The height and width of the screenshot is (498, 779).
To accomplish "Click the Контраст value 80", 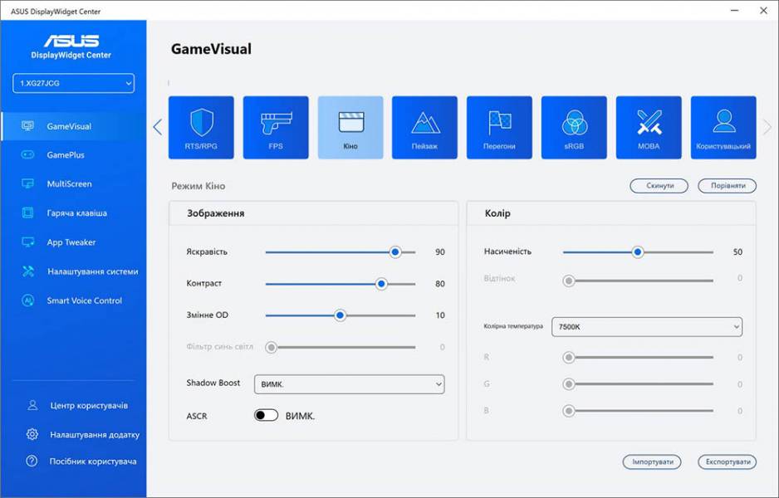I will click(x=439, y=284).
